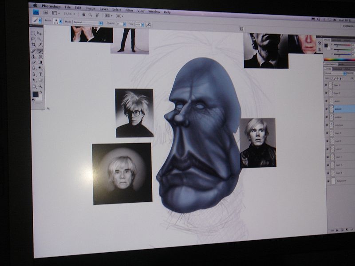355x266 pixels.
Task: Select the Move tool
Action: [x=39, y=33]
